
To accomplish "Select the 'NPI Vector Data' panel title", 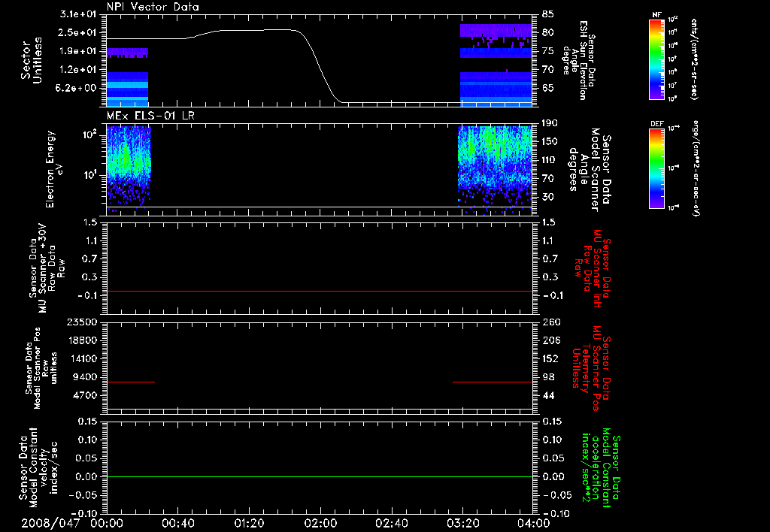I will coord(153,7).
